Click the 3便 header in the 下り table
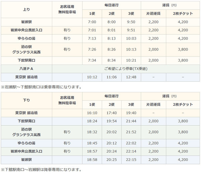 pyautogui.click(x=131, y=104)
